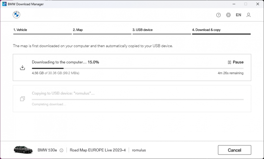
Task: Click the download arrow icon beside progress
Action: (x=22, y=68)
